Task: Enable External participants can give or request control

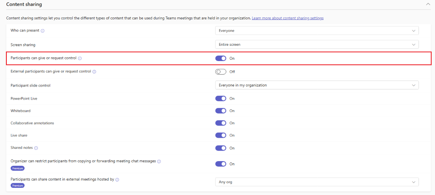Action: [221, 72]
